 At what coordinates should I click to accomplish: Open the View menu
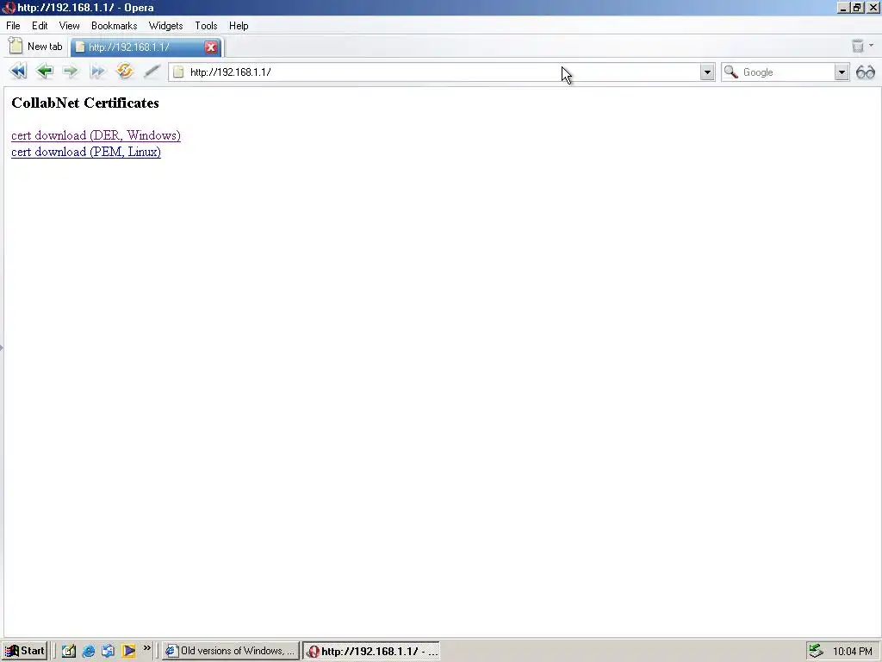click(69, 26)
